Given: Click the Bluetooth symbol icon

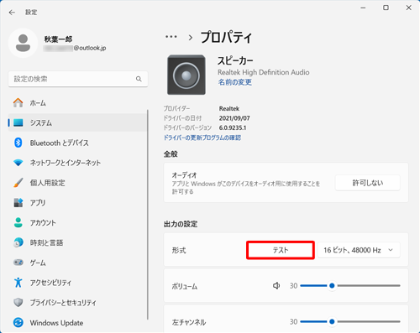Looking at the screenshot, I should pyautogui.click(x=18, y=143).
